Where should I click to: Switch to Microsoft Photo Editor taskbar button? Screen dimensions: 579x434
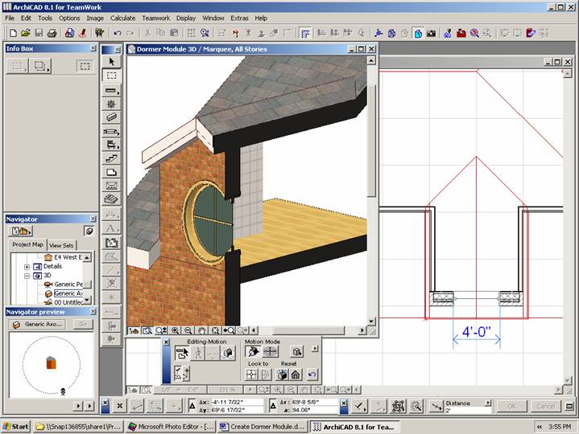click(170, 427)
